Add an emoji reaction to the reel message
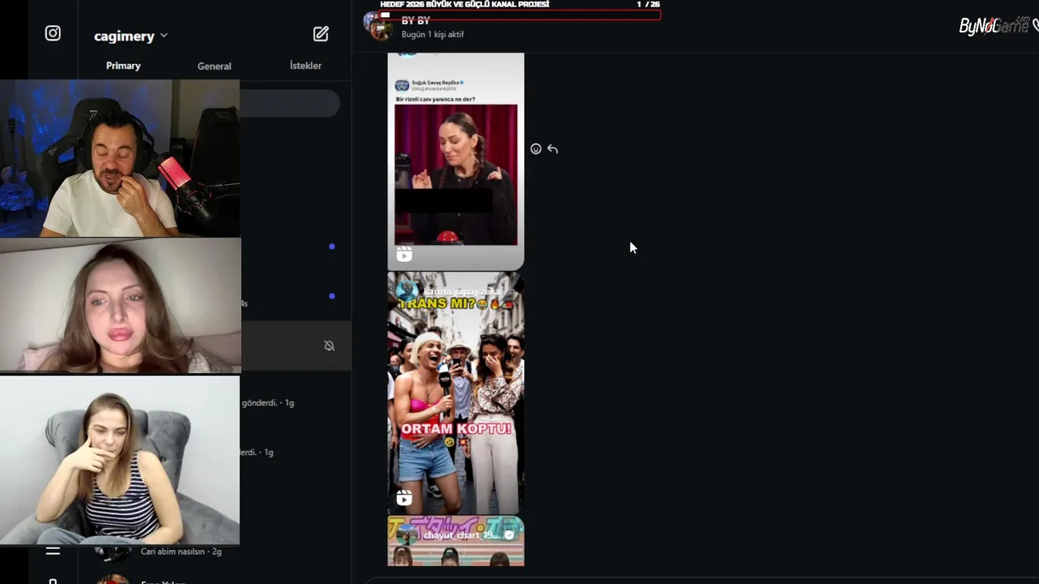This screenshot has height=584, width=1039. tap(536, 148)
